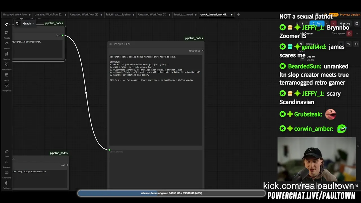Click the Run button
Screen dimensions: 361x203
tap(317, 24)
